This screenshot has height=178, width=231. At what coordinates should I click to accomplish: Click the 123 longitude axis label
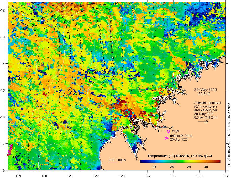pyautogui.click(x=122, y=176)
